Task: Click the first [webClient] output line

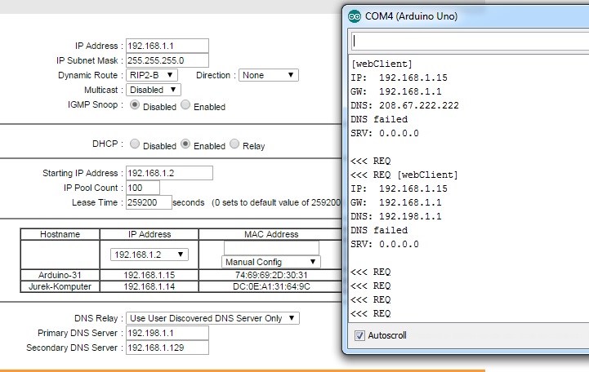Action: coord(382,64)
